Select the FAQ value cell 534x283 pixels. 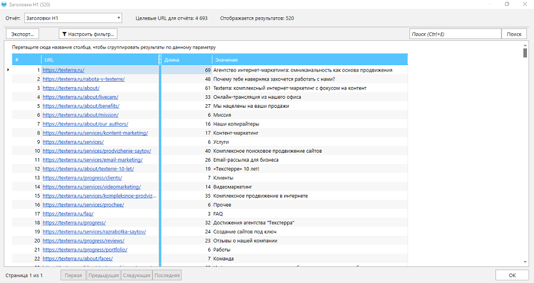point(310,214)
